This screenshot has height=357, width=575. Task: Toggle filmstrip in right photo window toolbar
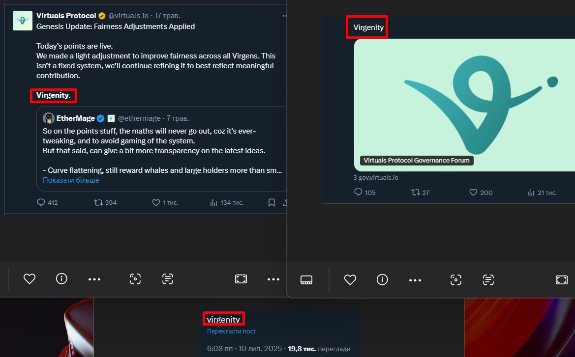point(306,280)
